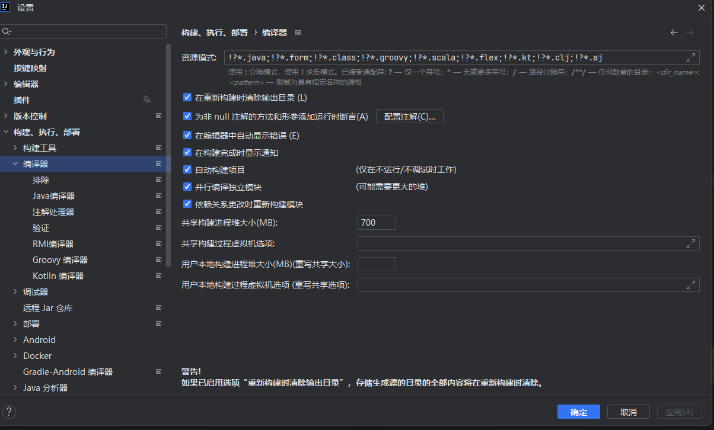Click project-level icon on 版本控制 row
The height and width of the screenshot is (430, 714).
pos(158,115)
